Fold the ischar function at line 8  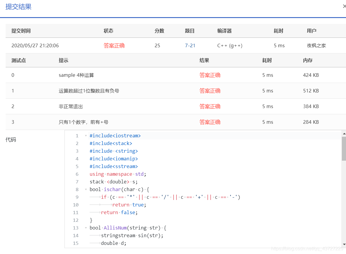(86, 189)
